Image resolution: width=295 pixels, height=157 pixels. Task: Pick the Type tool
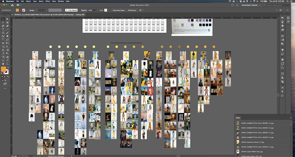tap(3, 30)
